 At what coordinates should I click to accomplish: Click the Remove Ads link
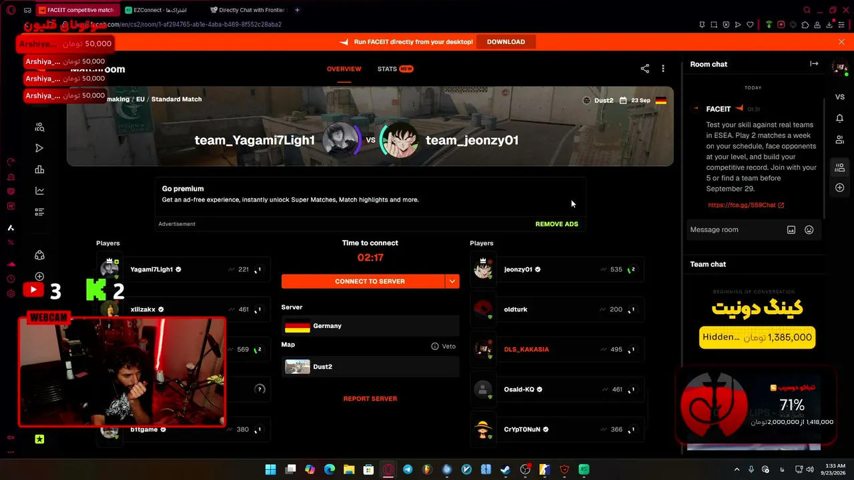point(556,224)
